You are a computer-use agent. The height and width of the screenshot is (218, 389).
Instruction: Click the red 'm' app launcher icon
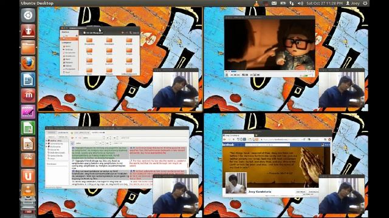[28, 96]
